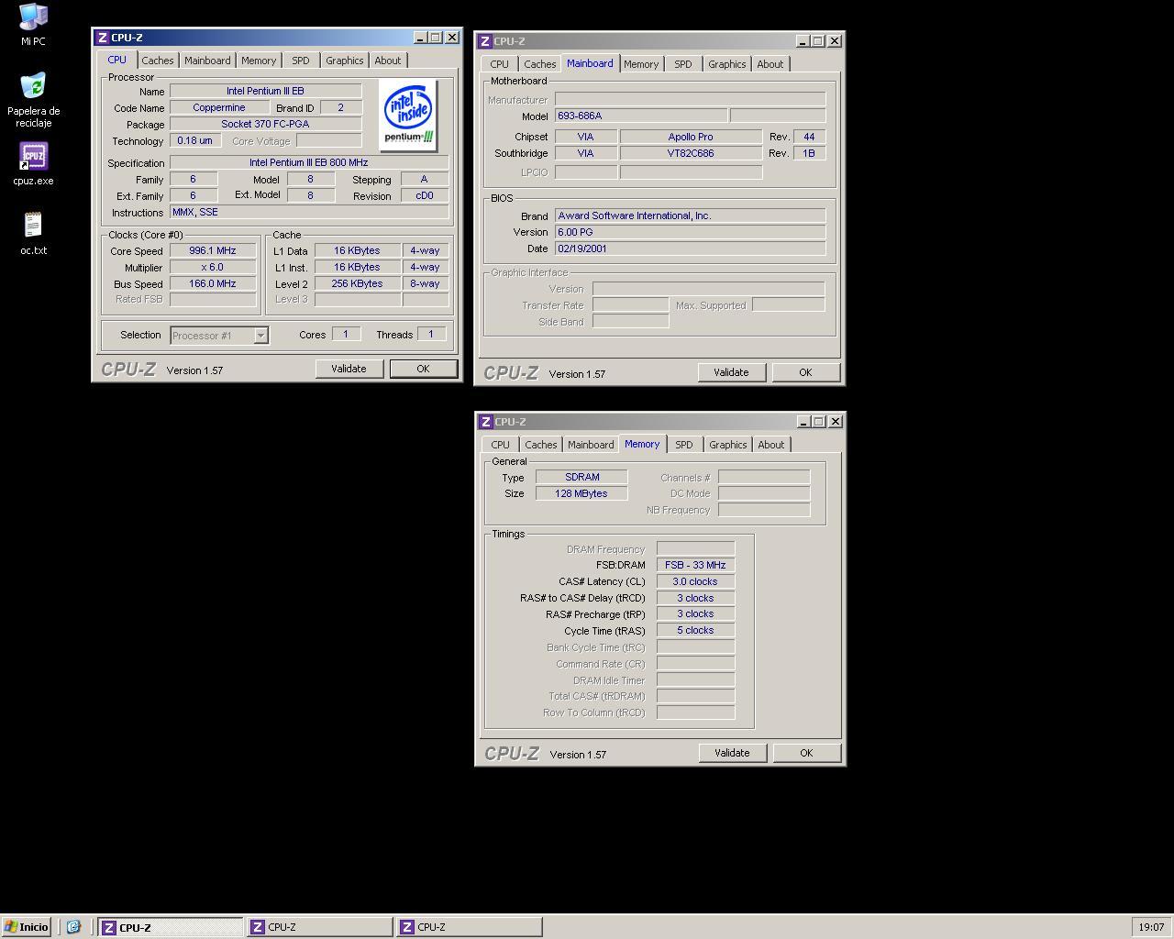
Task: Click the Multiplier value x 6.0
Action: [213, 268]
